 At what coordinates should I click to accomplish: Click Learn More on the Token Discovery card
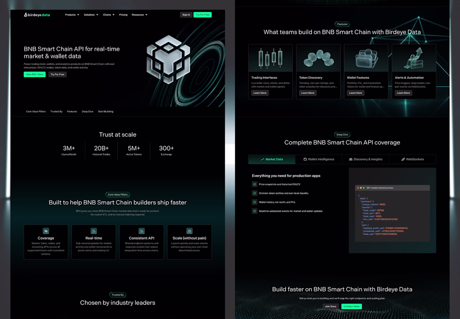tap(308, 93)
